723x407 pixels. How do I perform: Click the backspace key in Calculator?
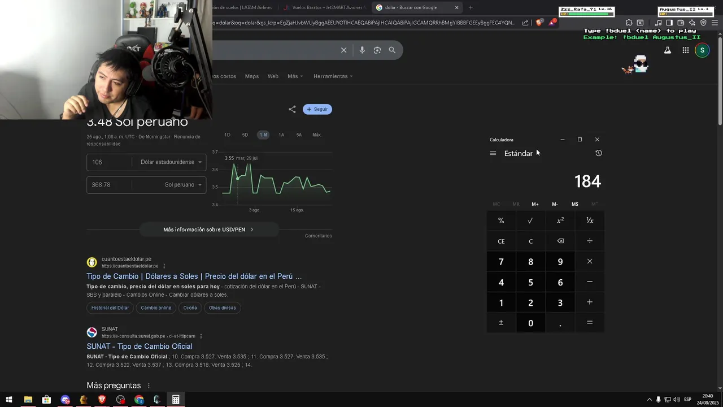(560, 241)
